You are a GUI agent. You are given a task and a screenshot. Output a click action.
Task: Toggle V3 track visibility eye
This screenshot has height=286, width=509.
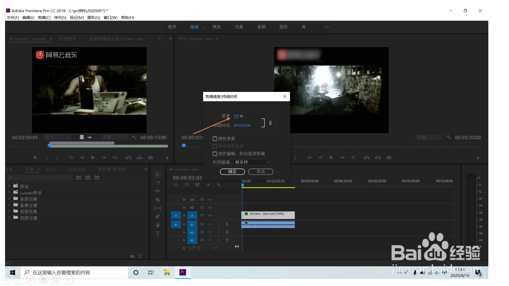210,199
